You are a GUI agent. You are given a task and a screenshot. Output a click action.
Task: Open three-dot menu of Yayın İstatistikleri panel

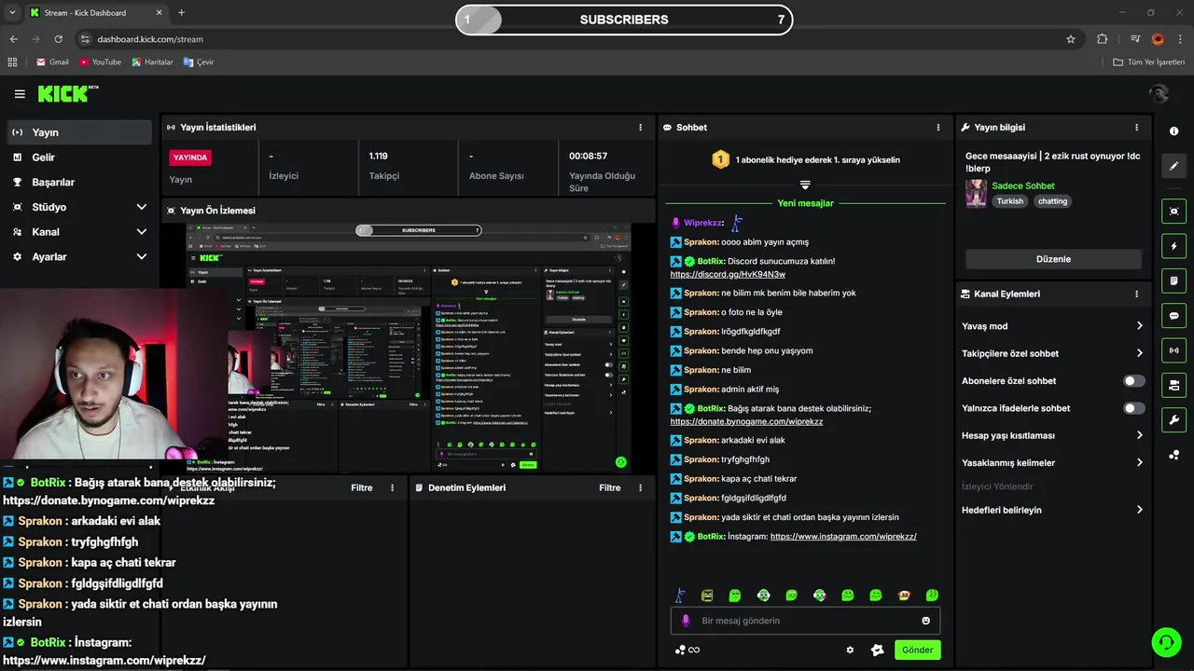click(x=640, y=128)
